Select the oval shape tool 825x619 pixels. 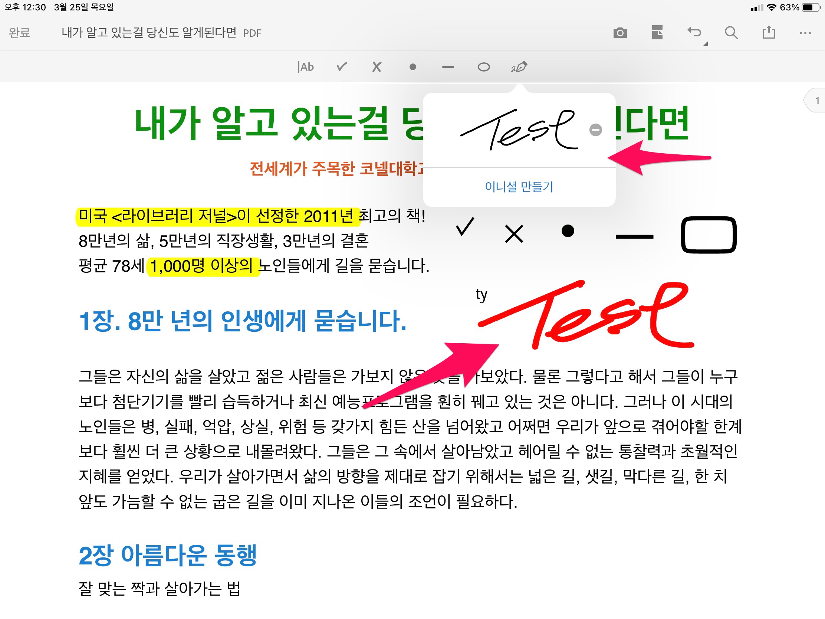click(484, 67)
